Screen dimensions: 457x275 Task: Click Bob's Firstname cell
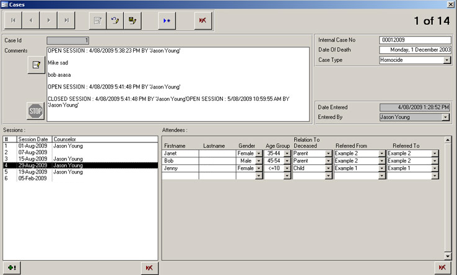(x=180, y=161)
